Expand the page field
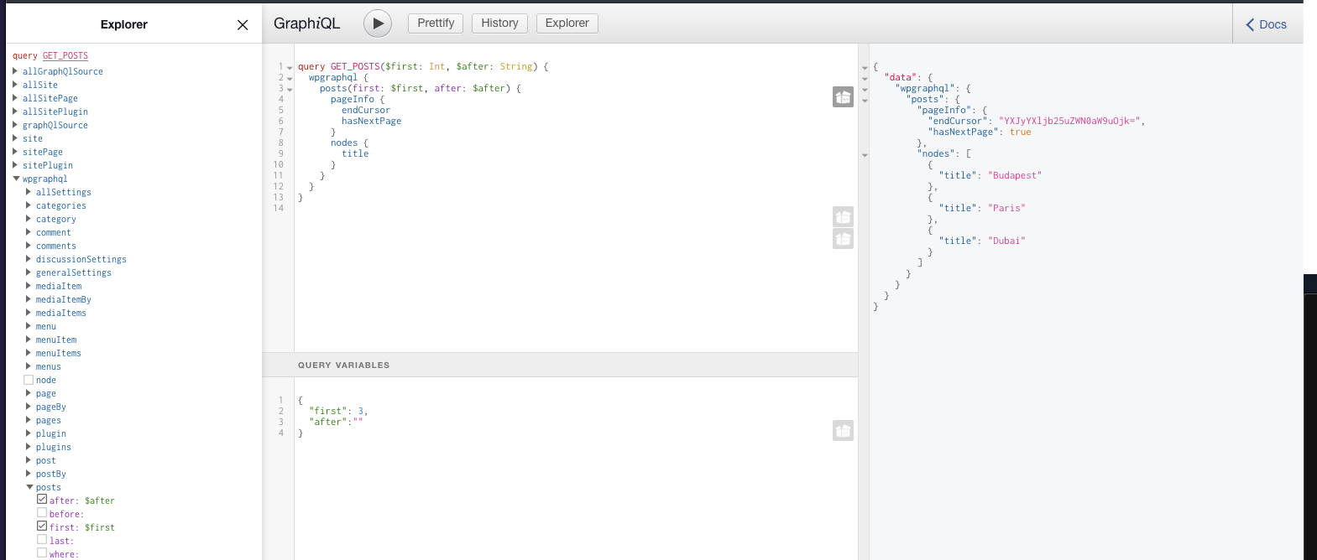 click(x=29, y=393)
